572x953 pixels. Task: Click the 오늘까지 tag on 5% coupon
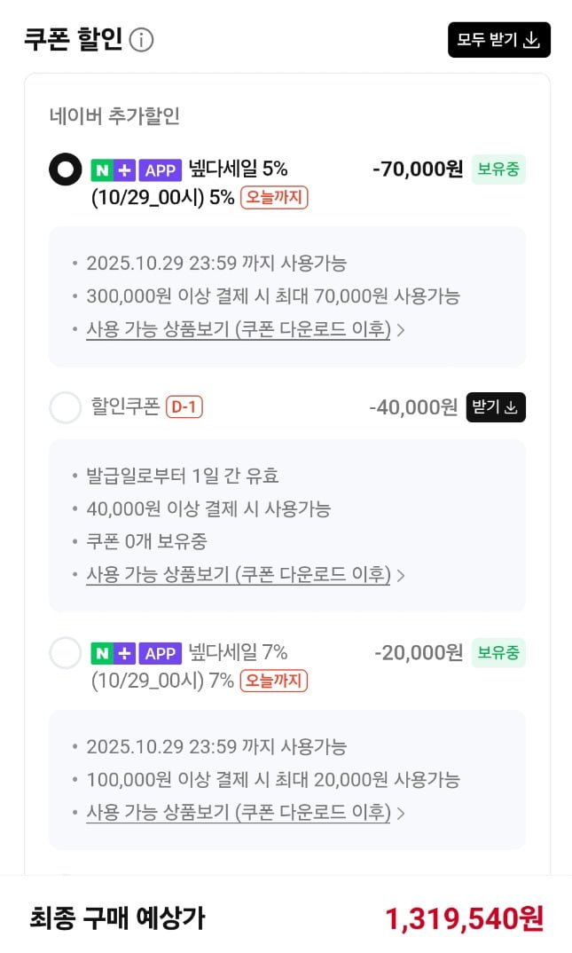pos(274,197)
